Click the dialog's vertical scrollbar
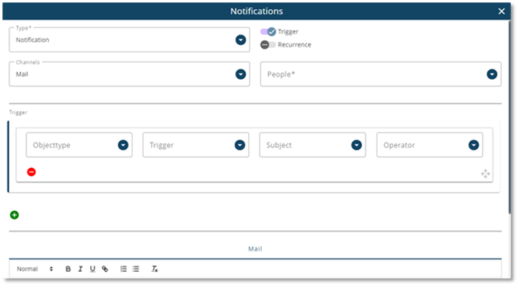This screenshot has height=286, width=519. [x=509, y=118]
